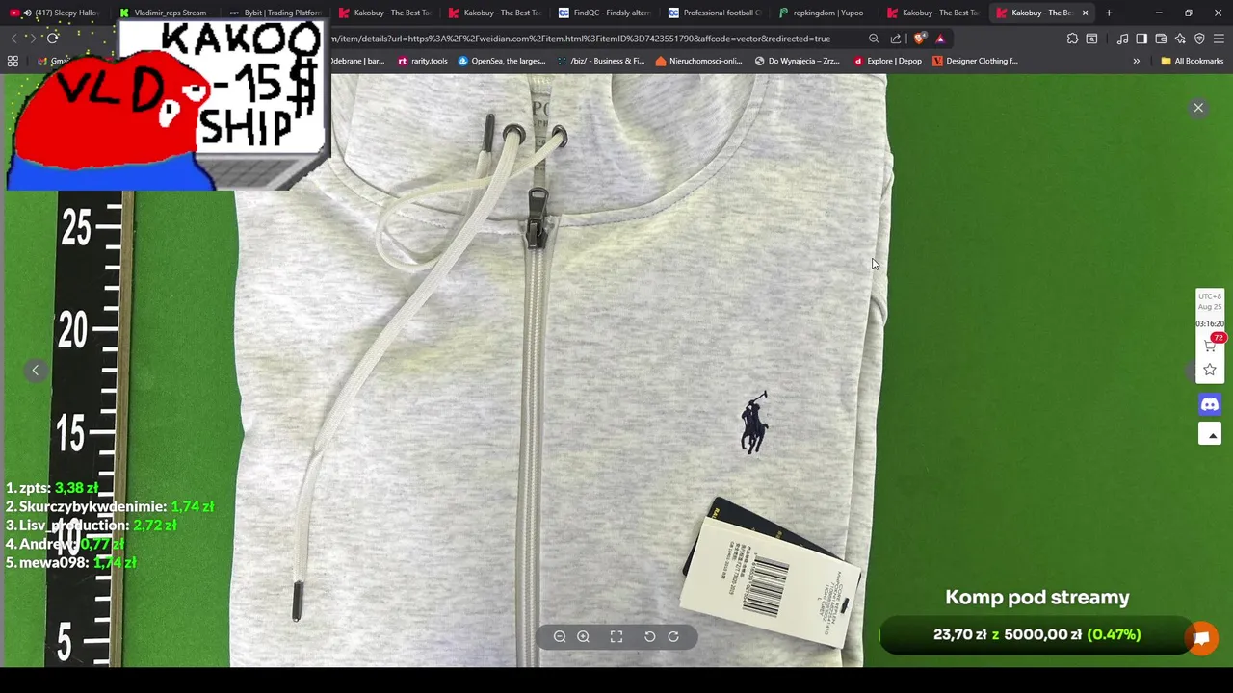Open the Brave VPN shield icon
Viewport: 1233px width, 693px height.
click(x=1199, y=38)
